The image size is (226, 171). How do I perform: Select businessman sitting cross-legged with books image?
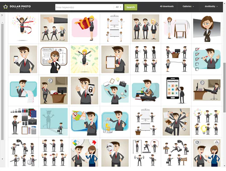coord(146,90)
